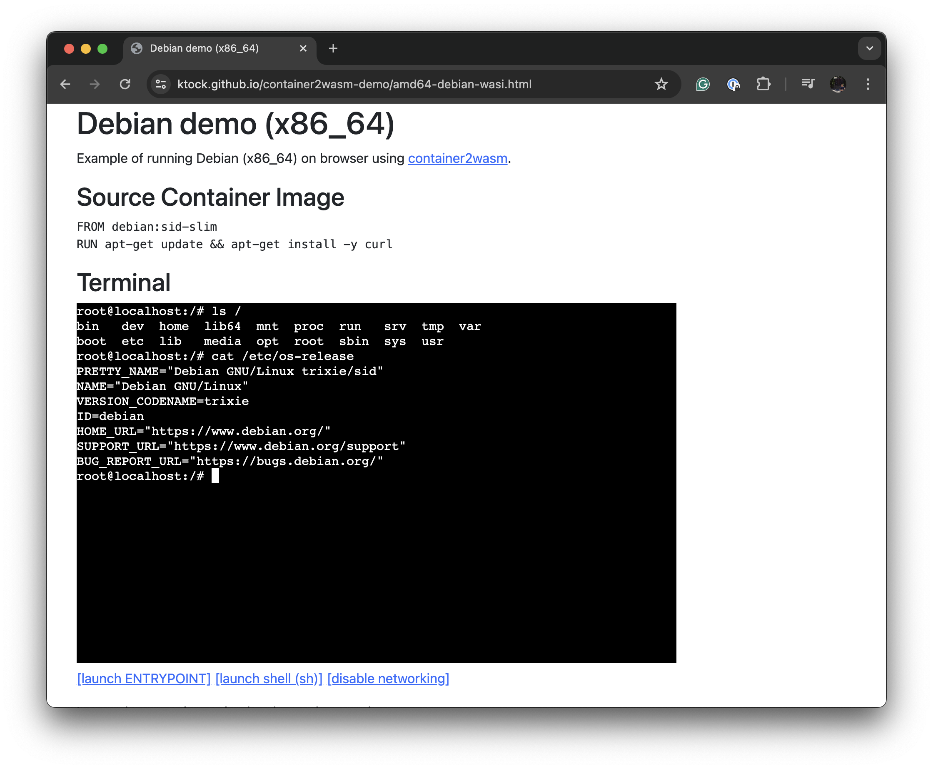
Task: Open the Chrome profile avatar
Action: click(837, 84)
